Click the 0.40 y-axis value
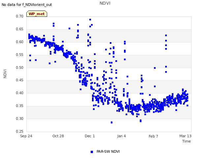Screen dimensions: 211x158 19,93
